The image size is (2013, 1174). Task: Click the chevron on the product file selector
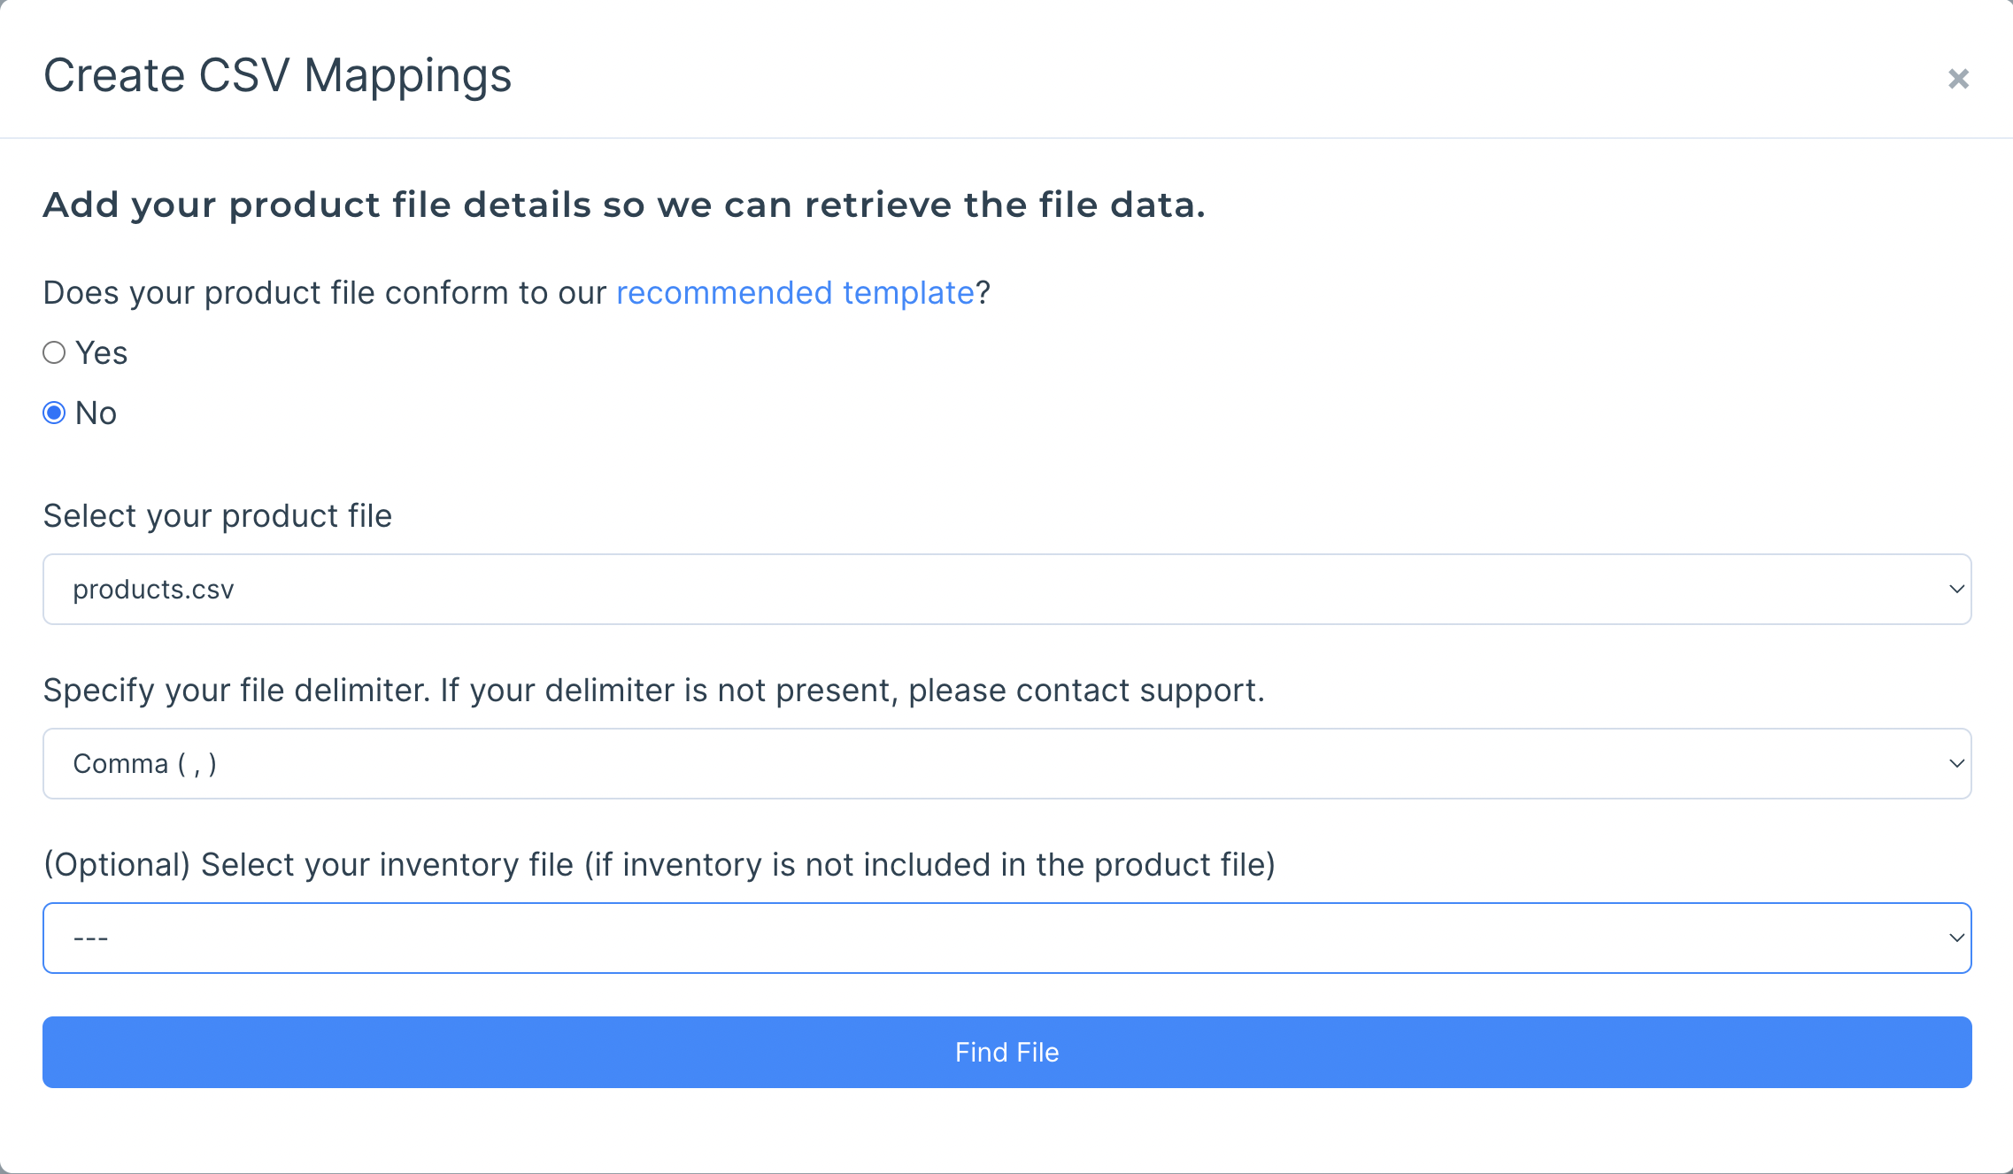[1956, 589]
